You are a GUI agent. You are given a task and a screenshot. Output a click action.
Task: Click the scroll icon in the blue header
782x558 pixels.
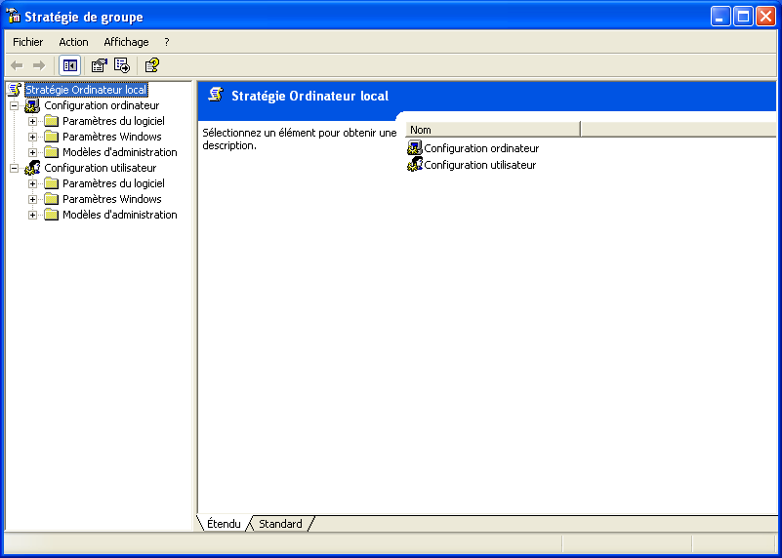216,95
